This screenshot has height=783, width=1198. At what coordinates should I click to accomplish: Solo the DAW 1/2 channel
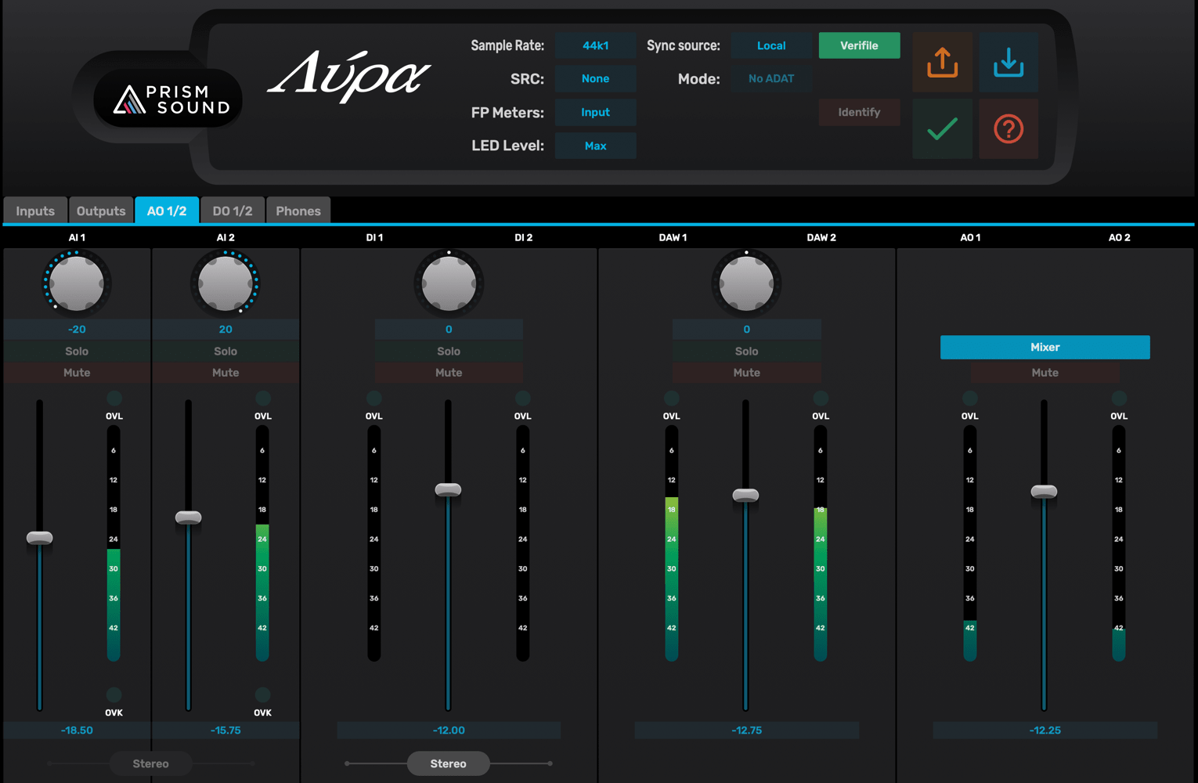(746, 351)
